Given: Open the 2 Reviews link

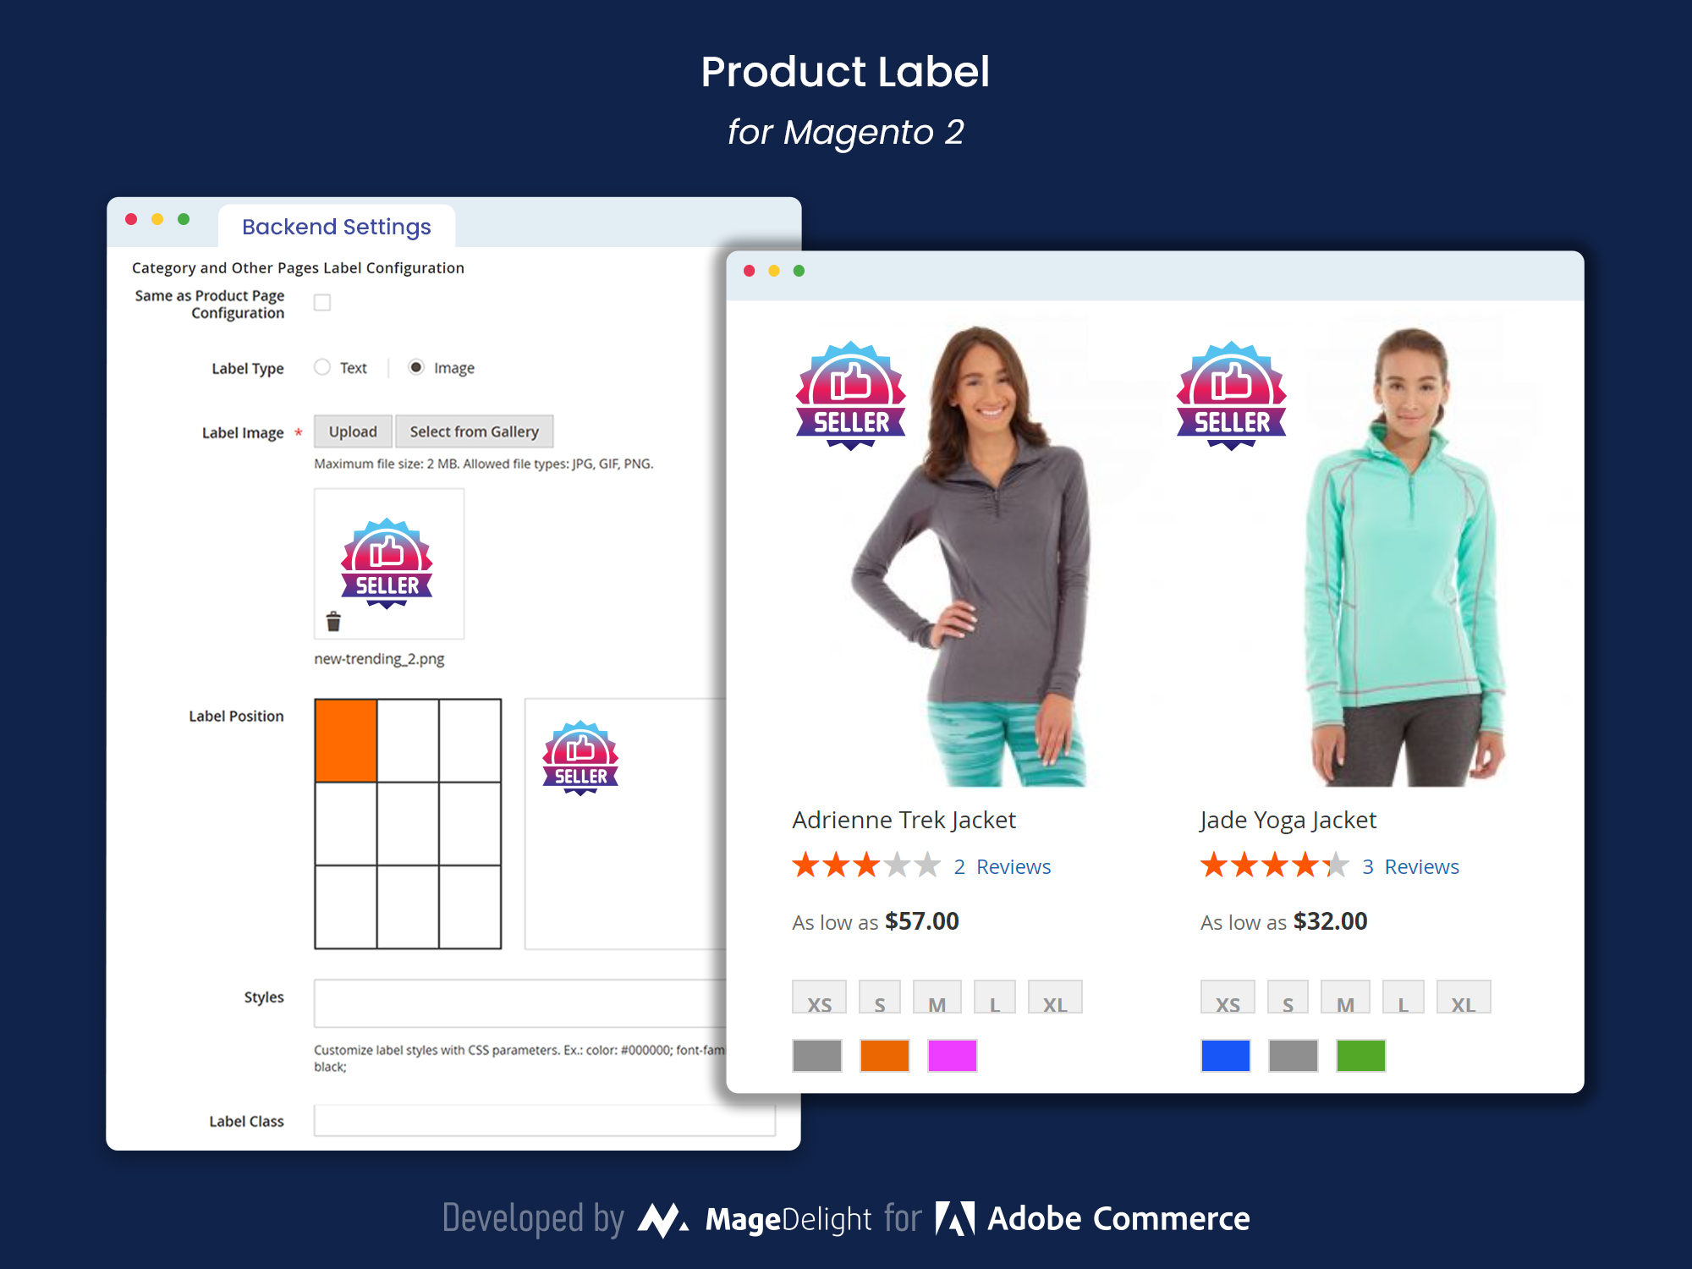Looking at the screenshot, I should point(1003,866).
